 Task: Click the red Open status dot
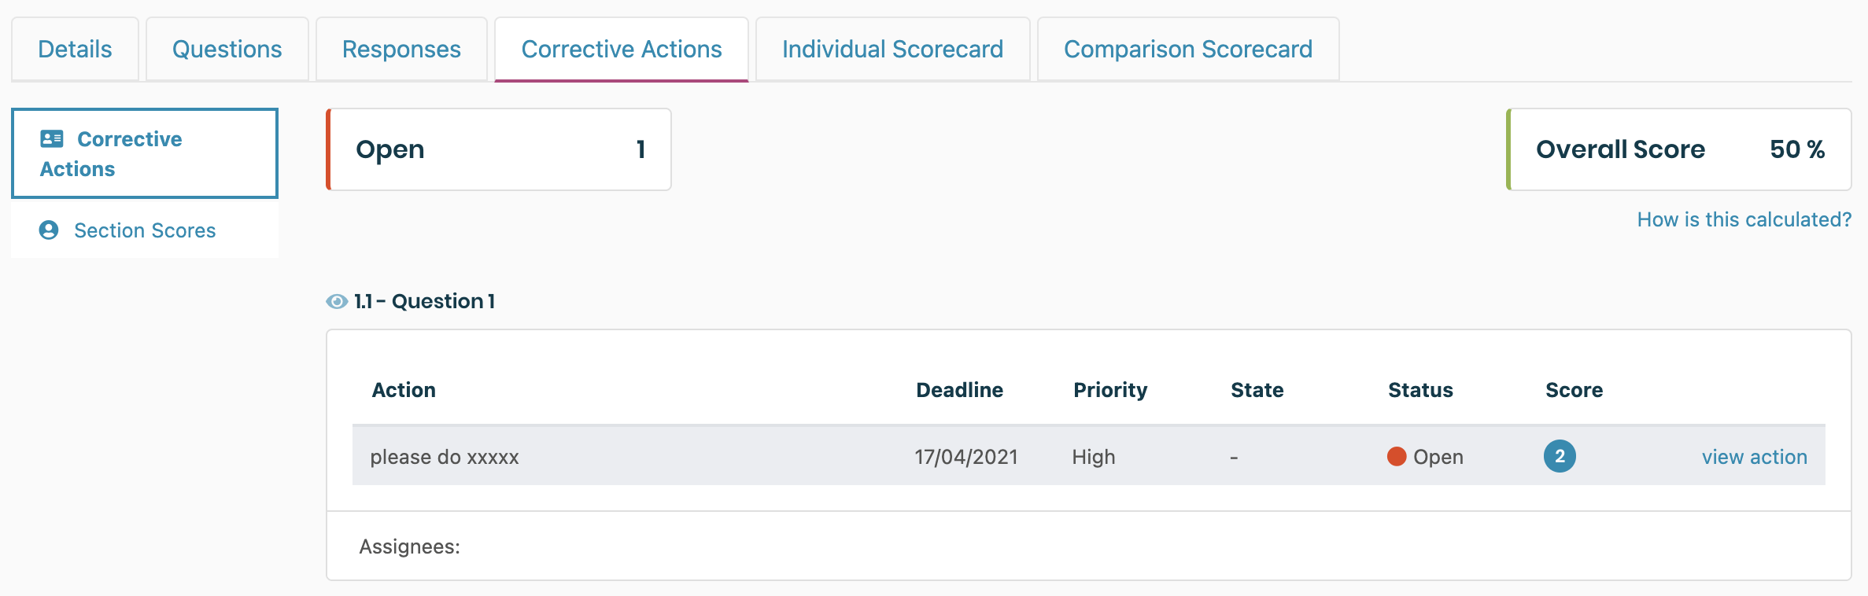tap(1397, 456)
